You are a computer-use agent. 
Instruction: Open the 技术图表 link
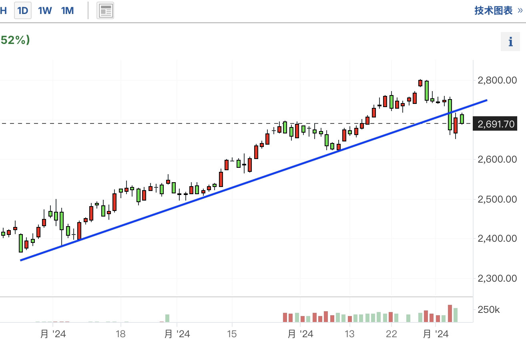498,10
